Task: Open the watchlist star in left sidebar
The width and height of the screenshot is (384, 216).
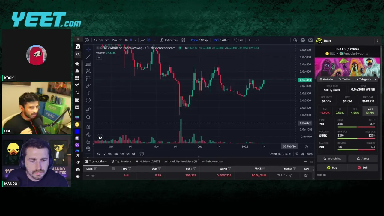Action: coord(77,64)
